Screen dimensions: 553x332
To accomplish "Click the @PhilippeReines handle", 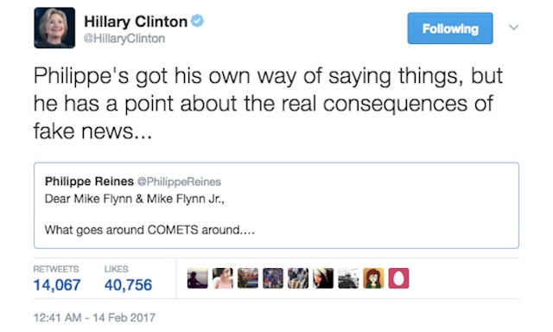I will 179,182.
